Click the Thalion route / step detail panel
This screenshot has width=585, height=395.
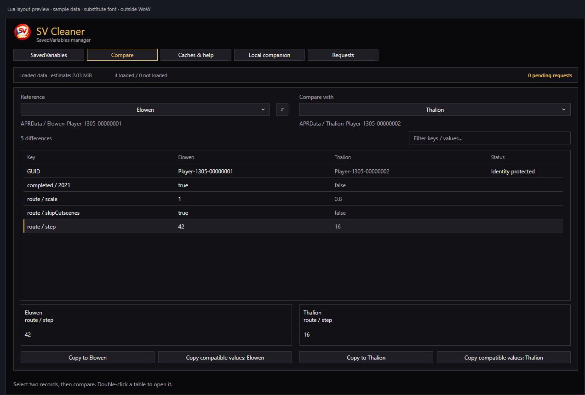(x=435, y=325)
